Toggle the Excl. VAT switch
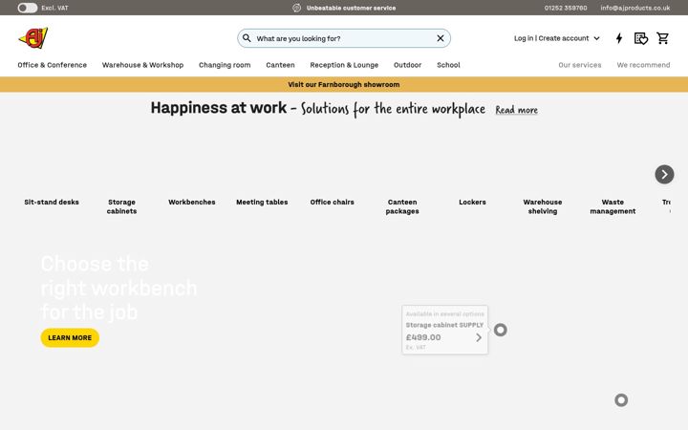The height and width of the screenshot is (430, 688). pyautogui.click(x=27, y=8)
